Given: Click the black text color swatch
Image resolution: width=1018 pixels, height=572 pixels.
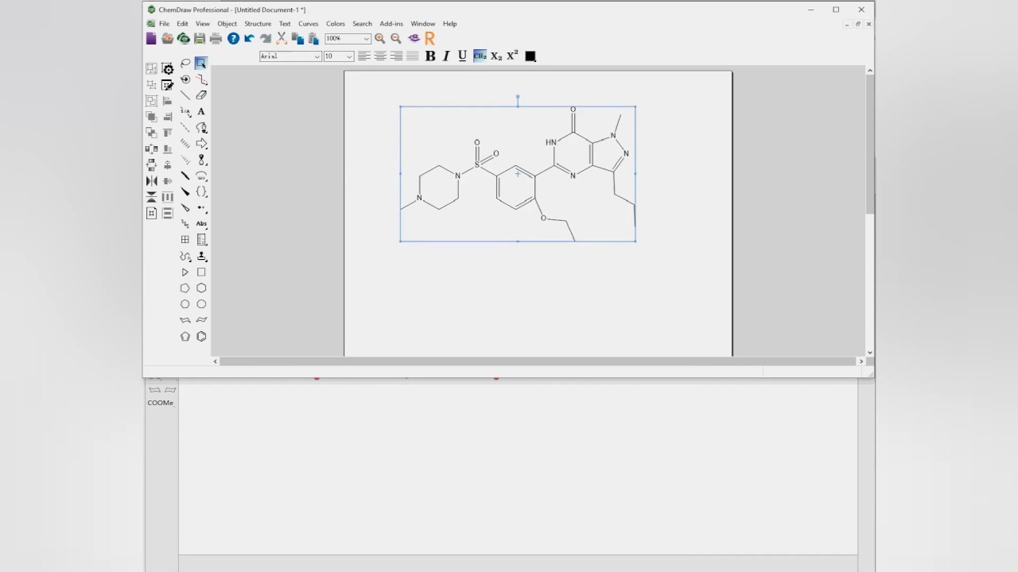Looking at the screenshot, I should (x=530, y=56).
